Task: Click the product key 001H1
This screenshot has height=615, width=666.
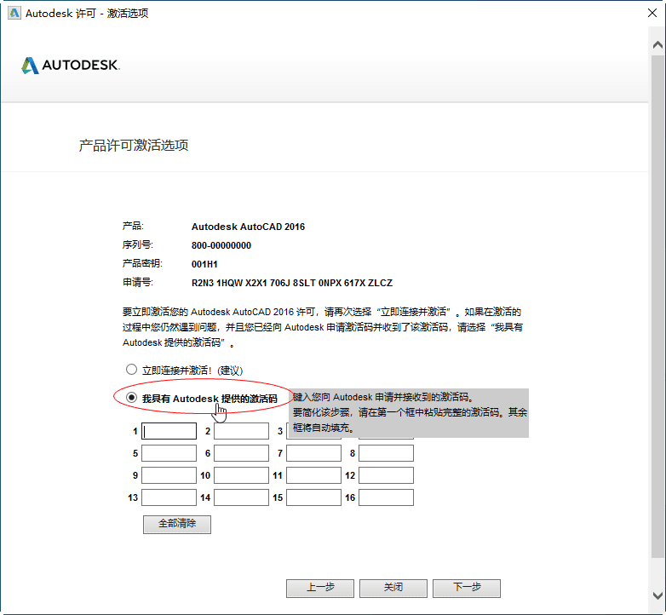Action: (204, 264)
